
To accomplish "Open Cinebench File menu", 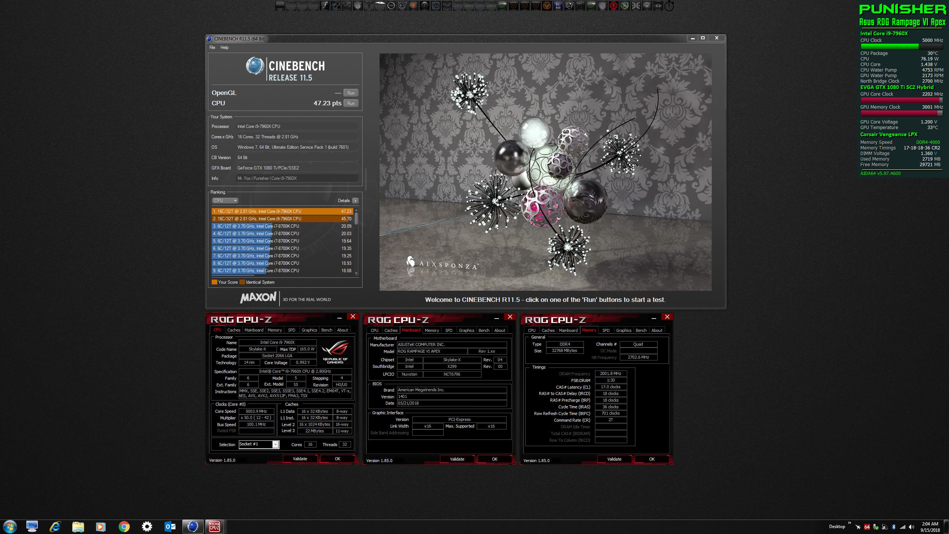I will coord(212,47).
